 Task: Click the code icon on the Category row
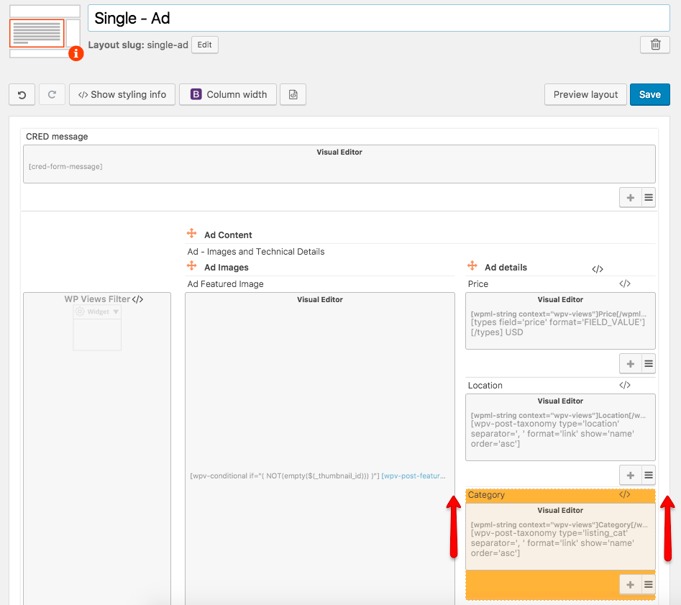click(624, 494)
